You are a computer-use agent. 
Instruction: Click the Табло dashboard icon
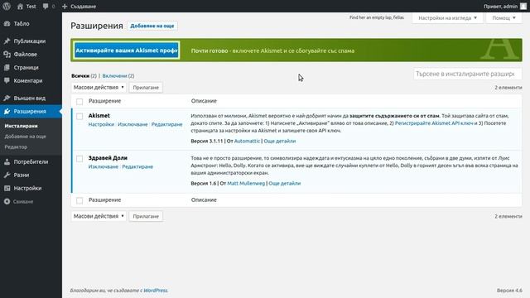tap(7, 24)
